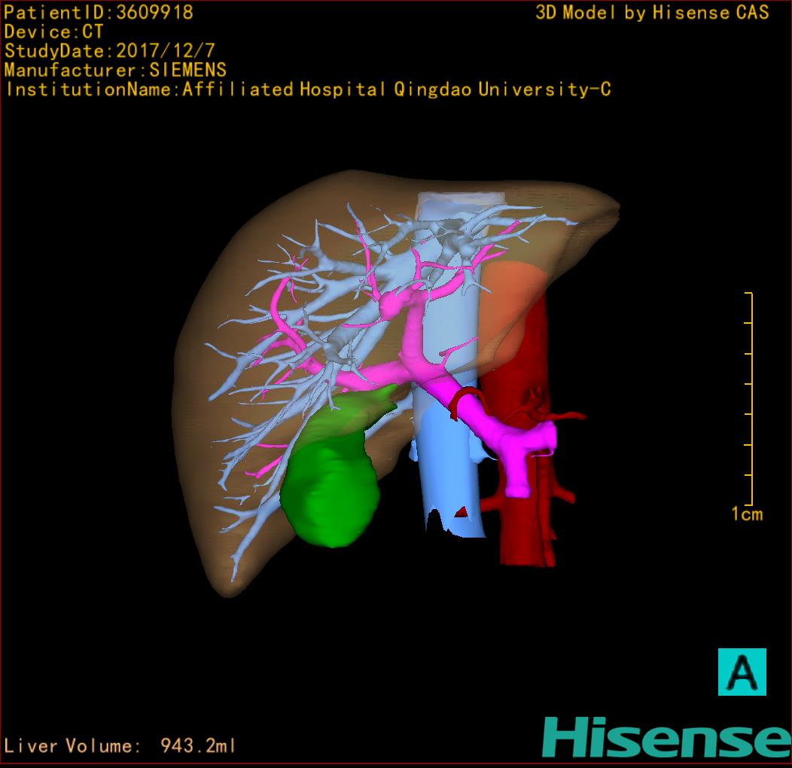
Task: Click the light blue inferior vena cava
Action: pyautogui.click(x=449, y=482)
